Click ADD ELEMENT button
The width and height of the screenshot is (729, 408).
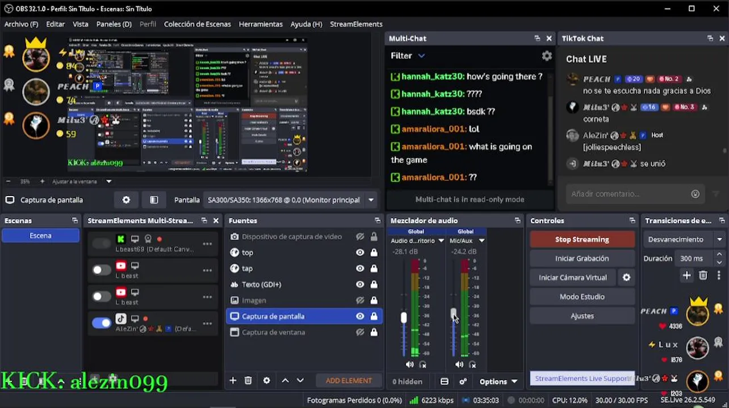coord(349,381)
